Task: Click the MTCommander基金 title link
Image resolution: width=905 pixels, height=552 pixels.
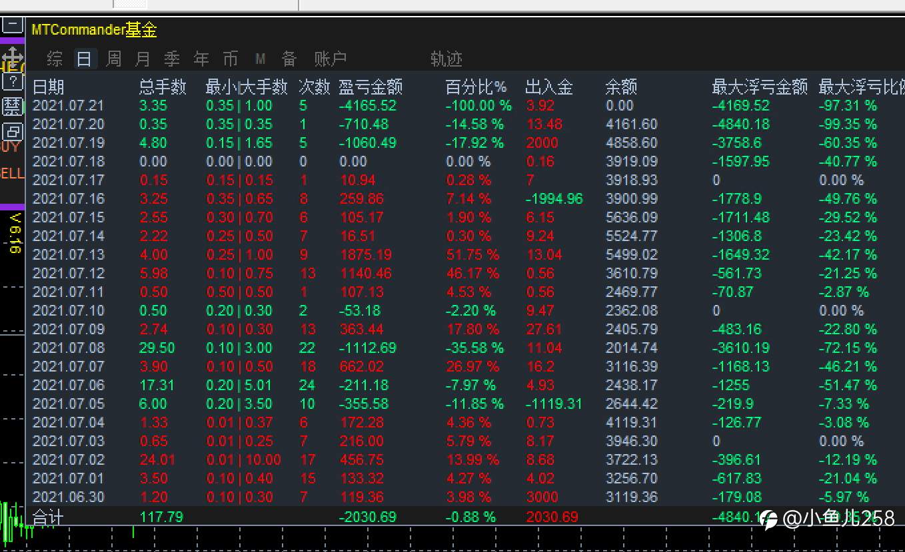Action: click(94, 30)
